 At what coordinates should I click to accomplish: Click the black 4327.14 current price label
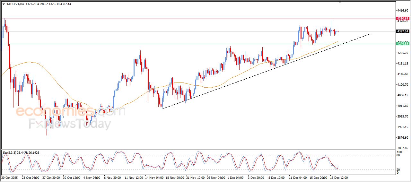[402, 31]
